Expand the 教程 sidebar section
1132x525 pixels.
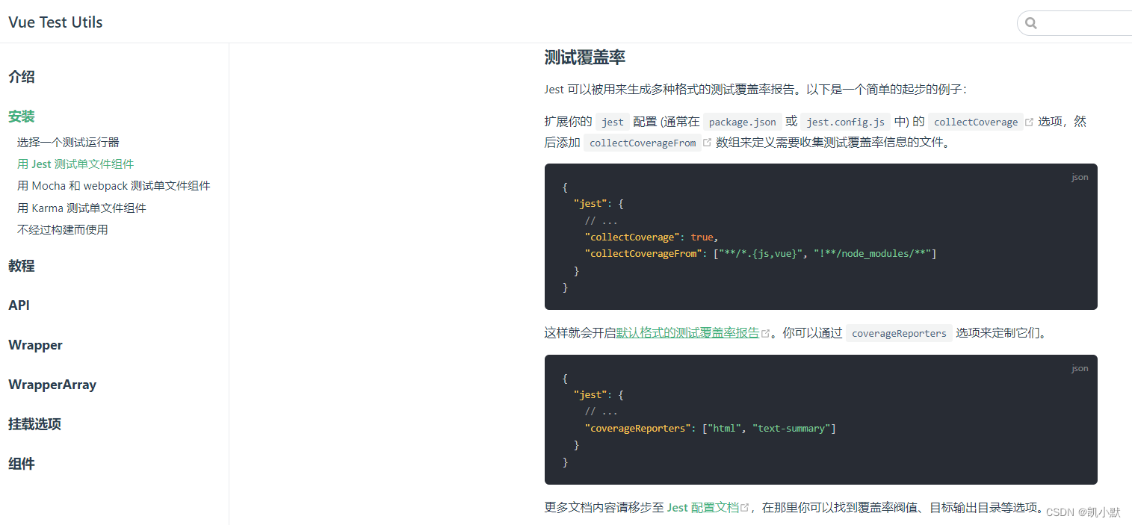tap(22, 266)
